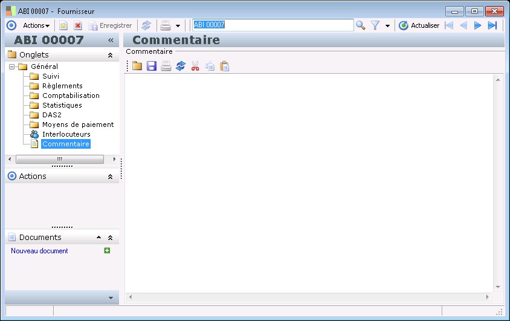The width and height of the screenshot is (510, 321).
Task: Click the red delete record icon
Action: coord(78,25)
